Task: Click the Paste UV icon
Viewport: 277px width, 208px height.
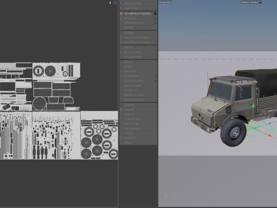Action: tap(121, 110)
